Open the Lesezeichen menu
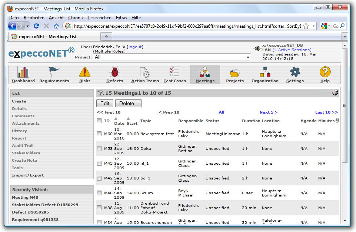This screenshot has height=232, width=356. 100,18
